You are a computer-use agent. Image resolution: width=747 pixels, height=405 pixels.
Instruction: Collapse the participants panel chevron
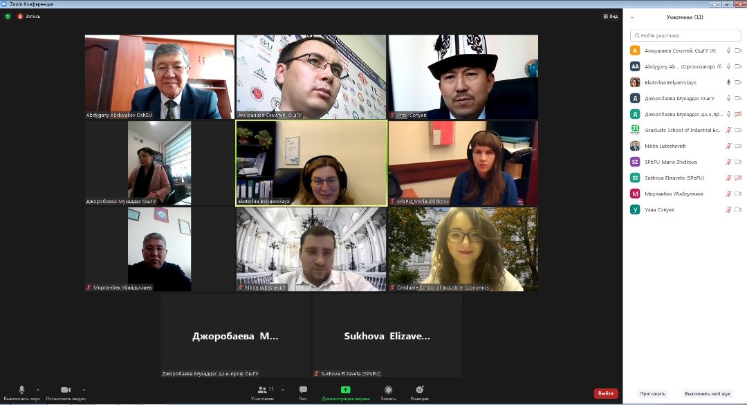click(632, 17)
